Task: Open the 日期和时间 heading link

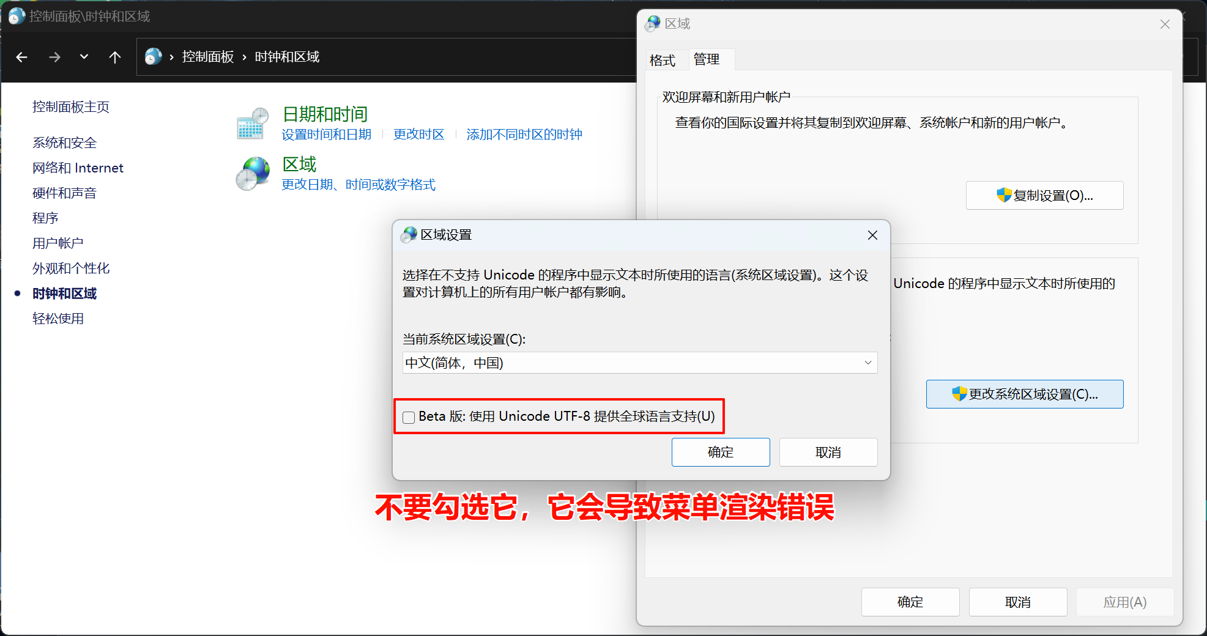Action: [x=325, y=114]
